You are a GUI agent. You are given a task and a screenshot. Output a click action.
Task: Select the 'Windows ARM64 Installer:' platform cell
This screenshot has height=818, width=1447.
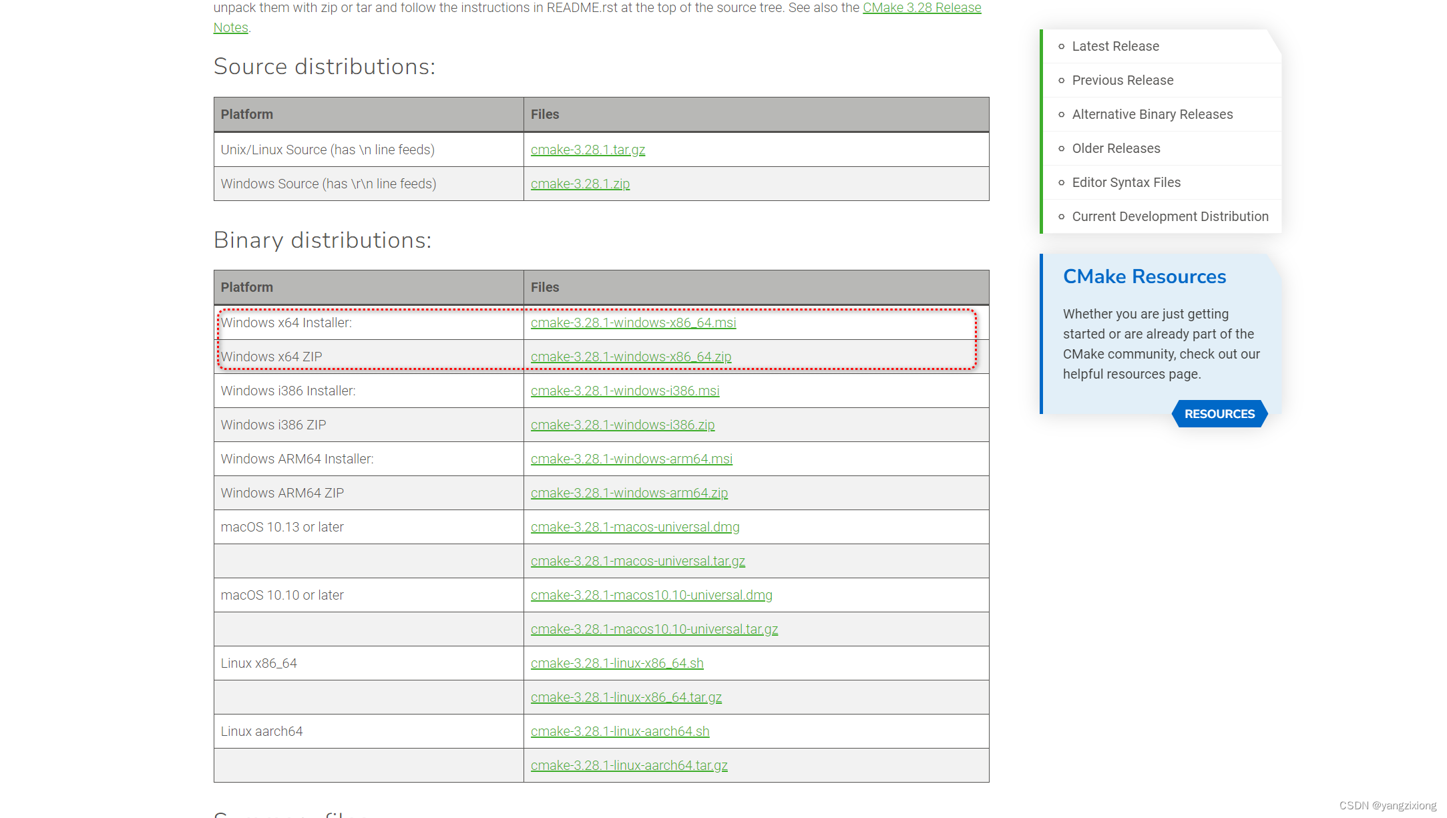coord(369,459)
